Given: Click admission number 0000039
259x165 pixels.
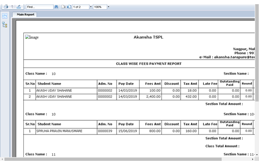Looking at the screenshot, I should click(105, 131).
